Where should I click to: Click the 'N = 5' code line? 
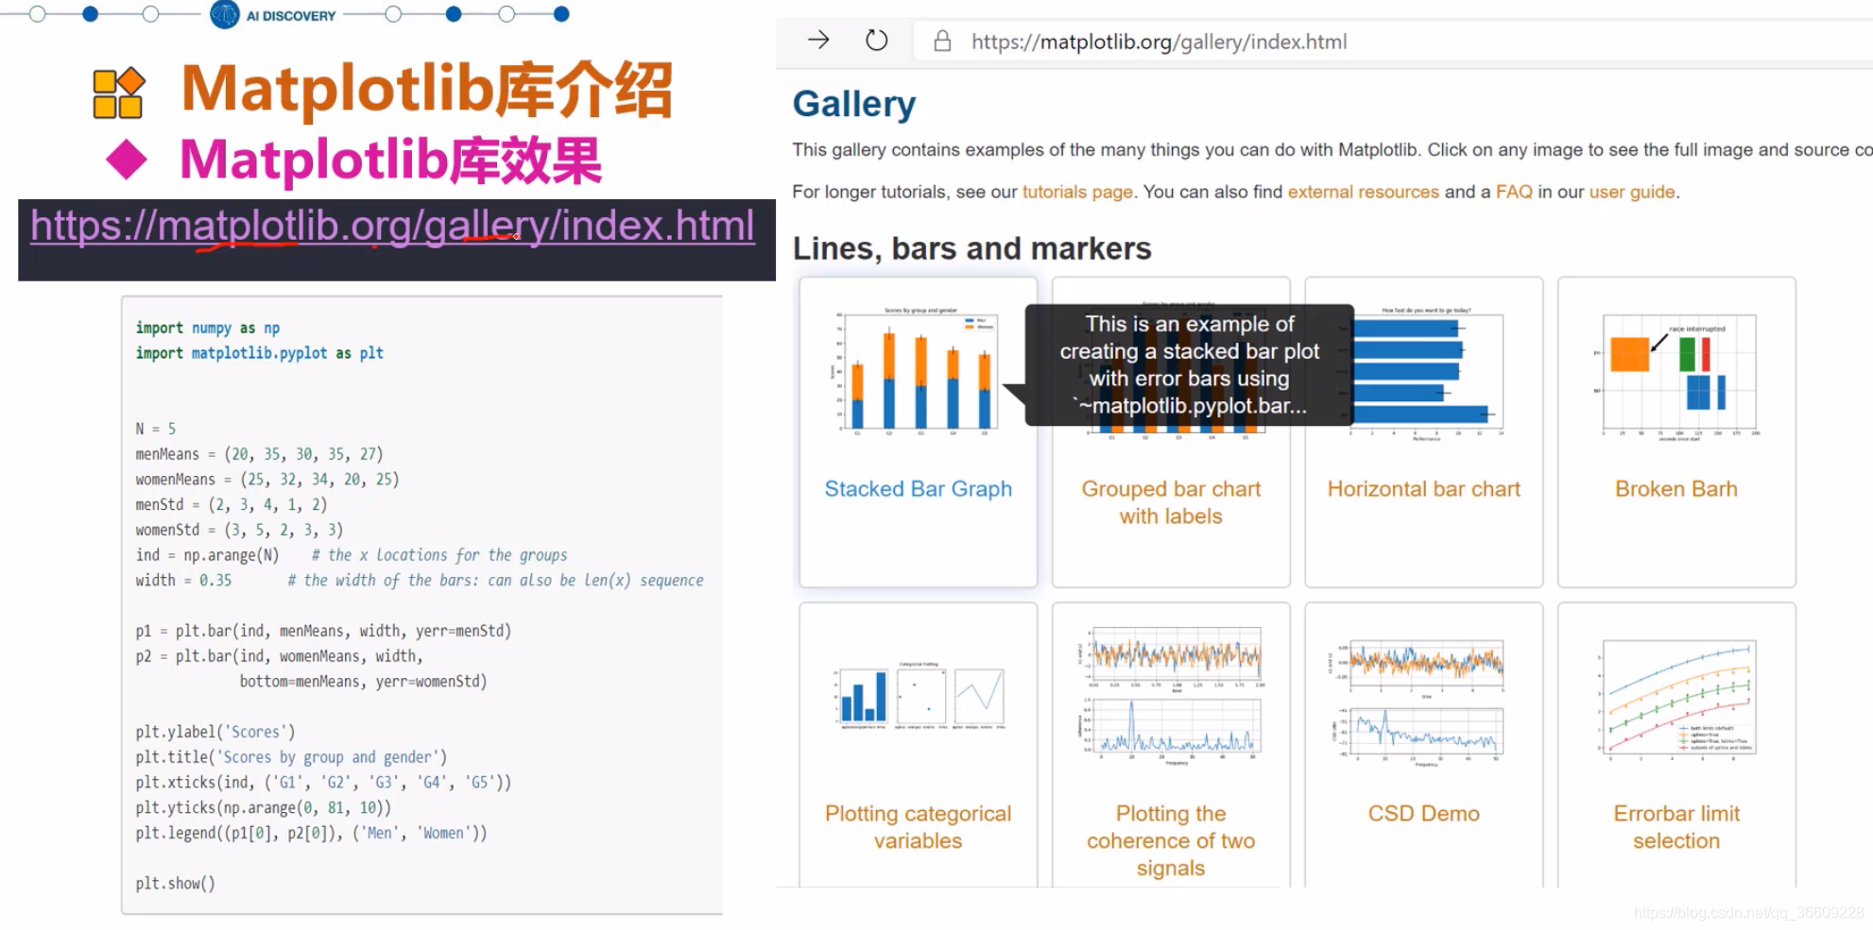156,429
